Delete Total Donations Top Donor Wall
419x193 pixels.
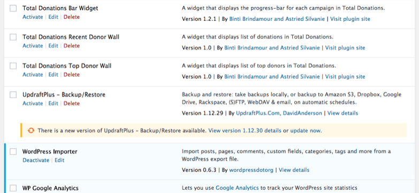tap(72, 74)
